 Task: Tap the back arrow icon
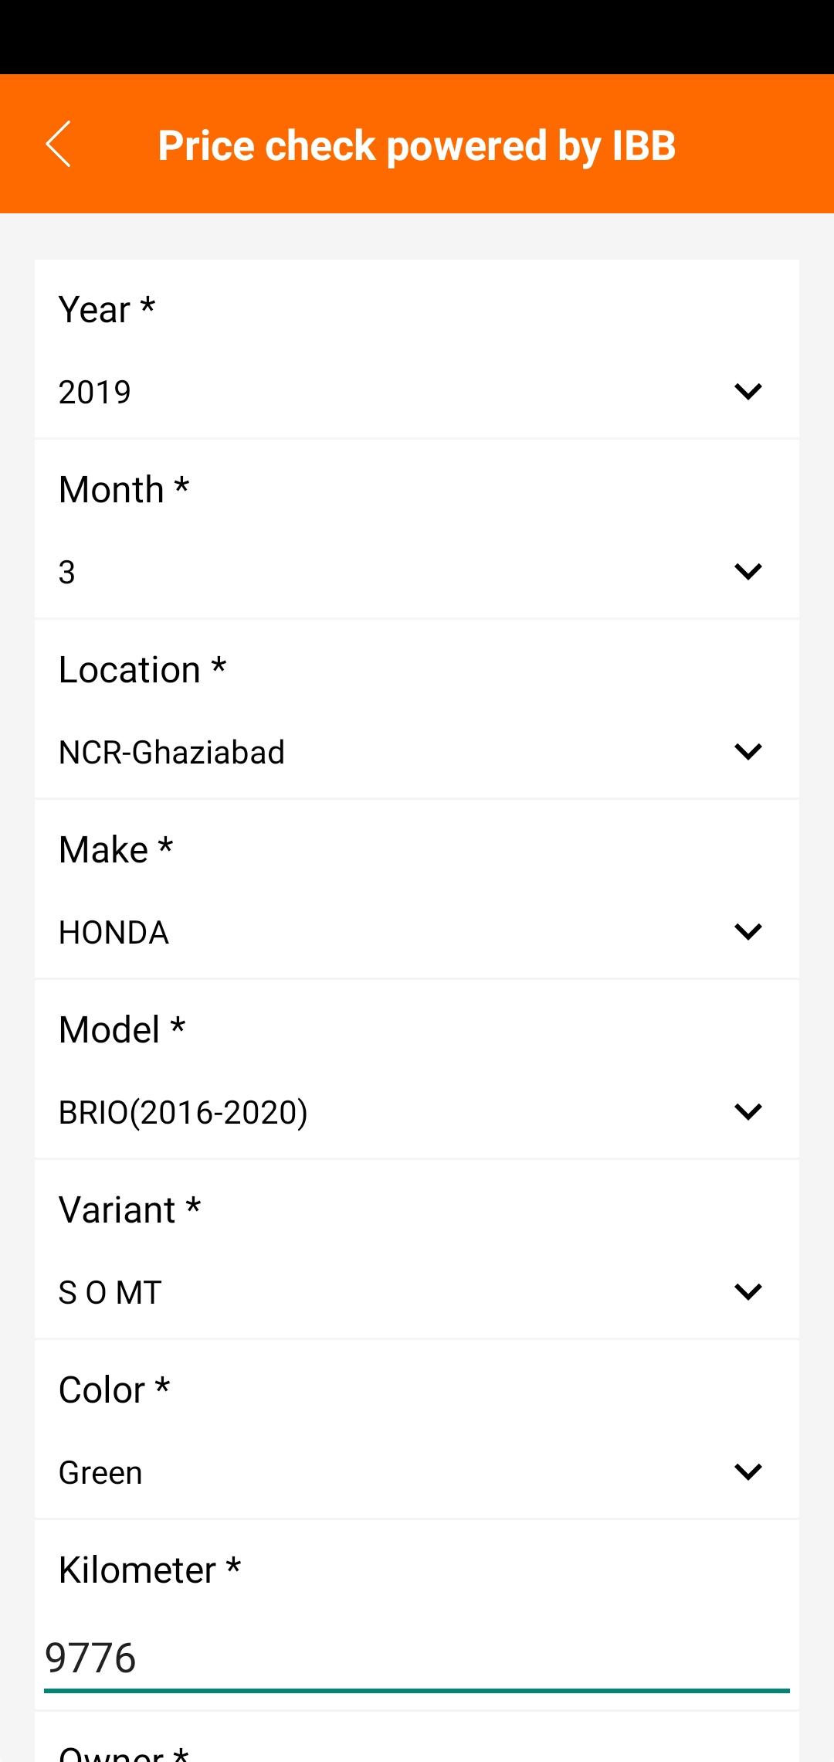[x=59, y=144]
